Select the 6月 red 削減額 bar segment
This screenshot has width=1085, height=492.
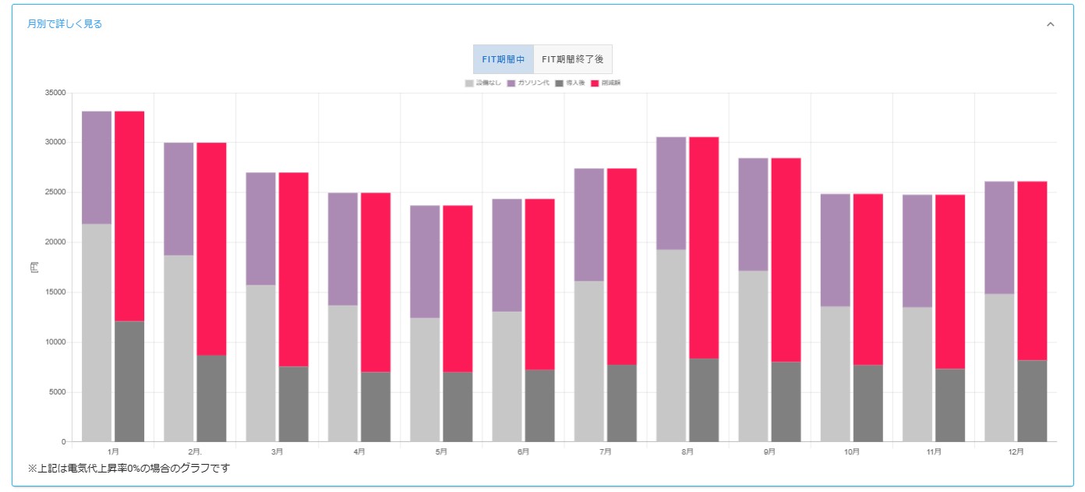(540, 284)
